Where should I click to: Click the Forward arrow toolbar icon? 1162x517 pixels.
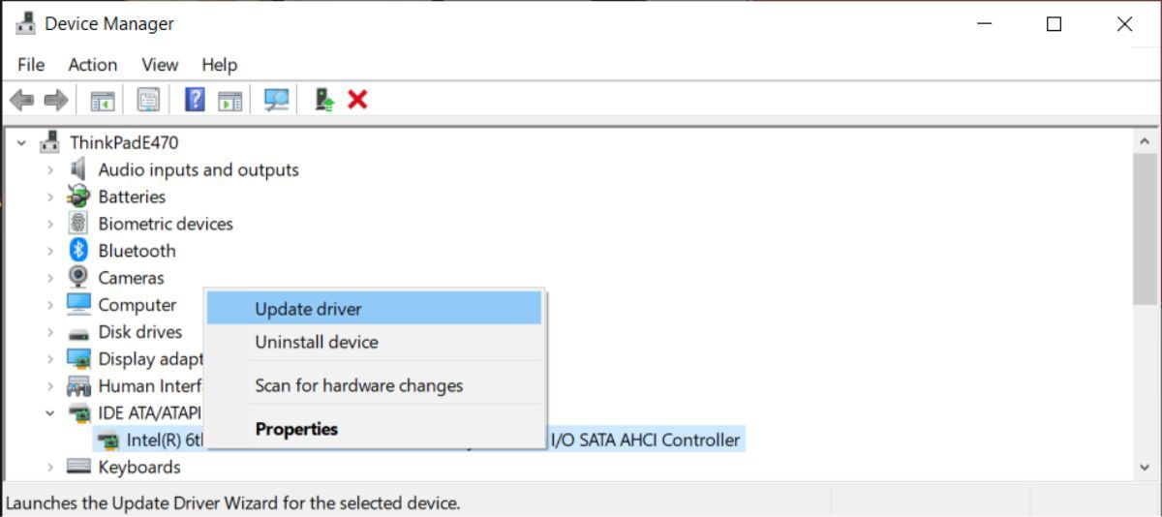click(56, 100)
